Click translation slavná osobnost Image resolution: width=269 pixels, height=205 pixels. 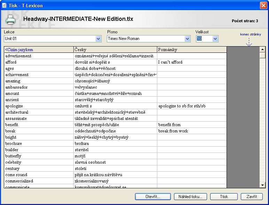[90, 162]
